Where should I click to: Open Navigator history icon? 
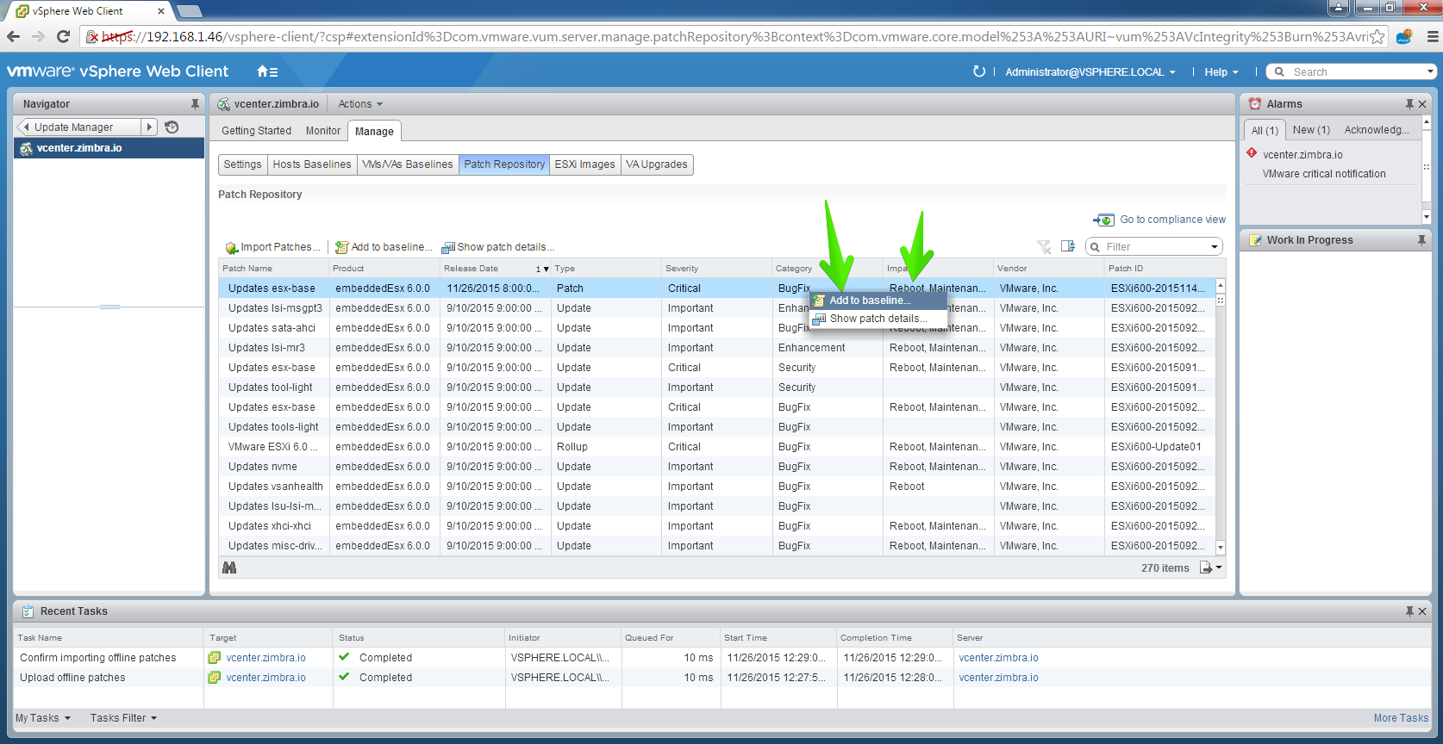pos(172,127)
